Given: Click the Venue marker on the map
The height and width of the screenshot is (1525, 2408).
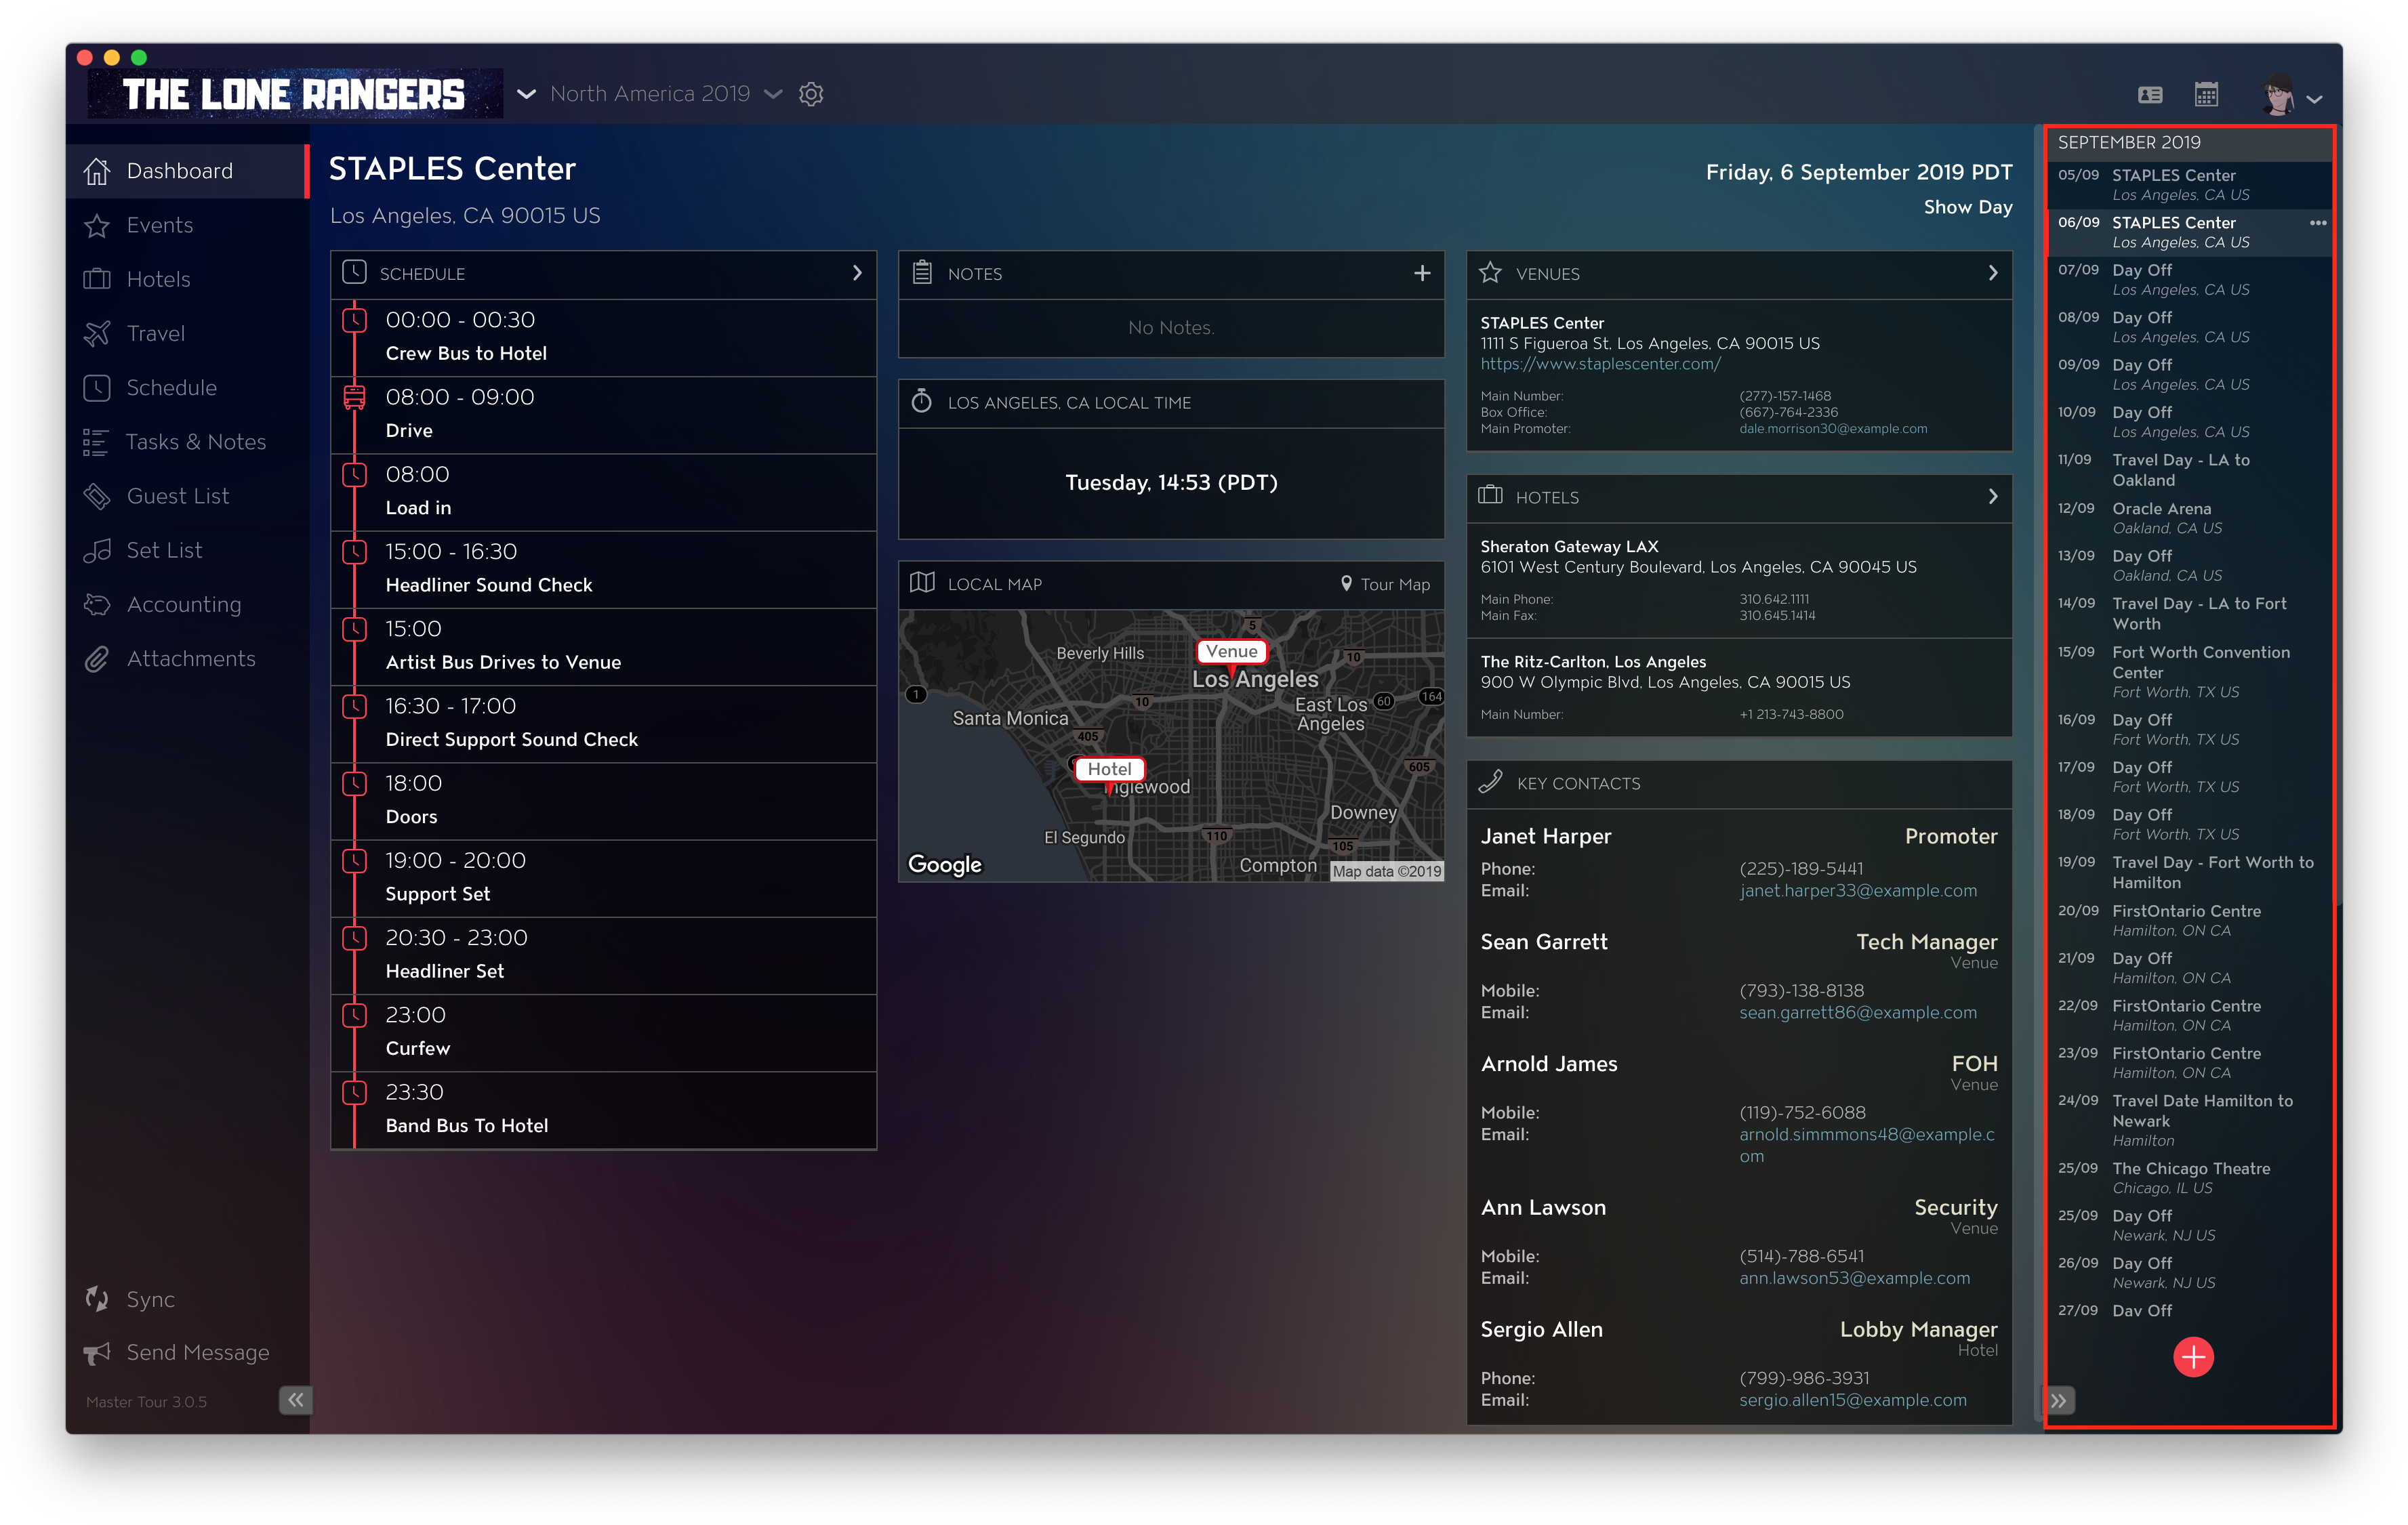Looking at the screenshot, I should [x=1231, y=652].
